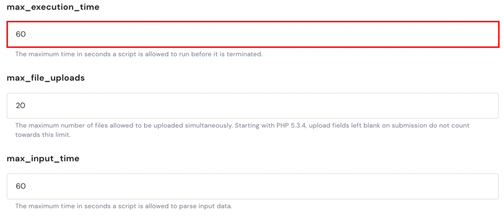
Task: Click the max_execution_time help description text
Action: pos(139,54)
